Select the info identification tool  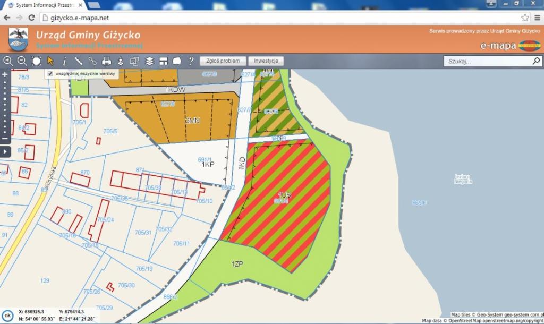pyautogui.click(x=64, y=61)
